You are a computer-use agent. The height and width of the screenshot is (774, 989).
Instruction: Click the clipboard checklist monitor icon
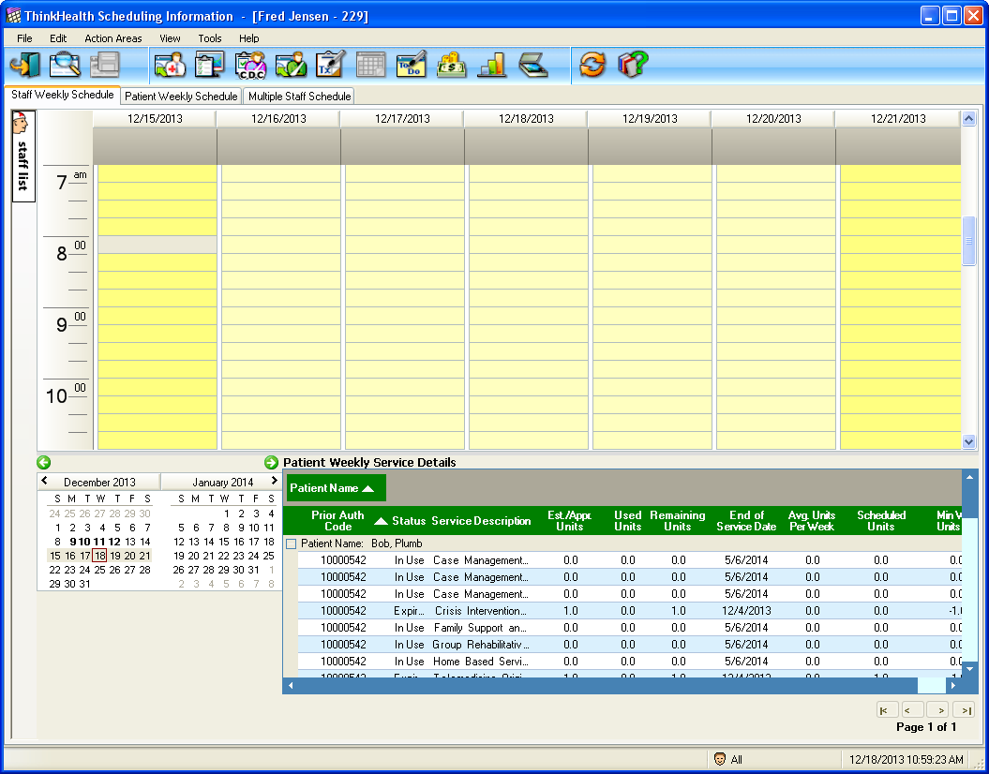210,65
